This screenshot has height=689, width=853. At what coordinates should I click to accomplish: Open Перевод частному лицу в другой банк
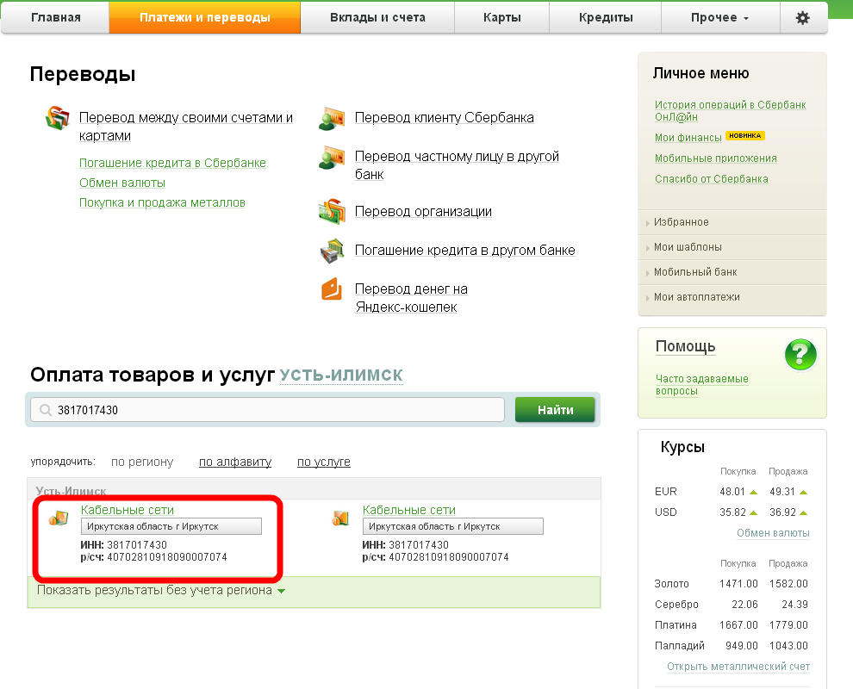[x=457, y=165]
